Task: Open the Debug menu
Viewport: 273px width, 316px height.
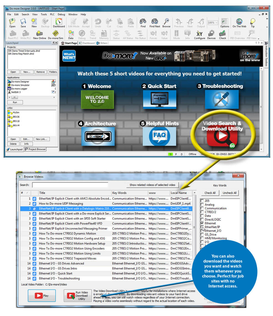Action: (61, 14)
